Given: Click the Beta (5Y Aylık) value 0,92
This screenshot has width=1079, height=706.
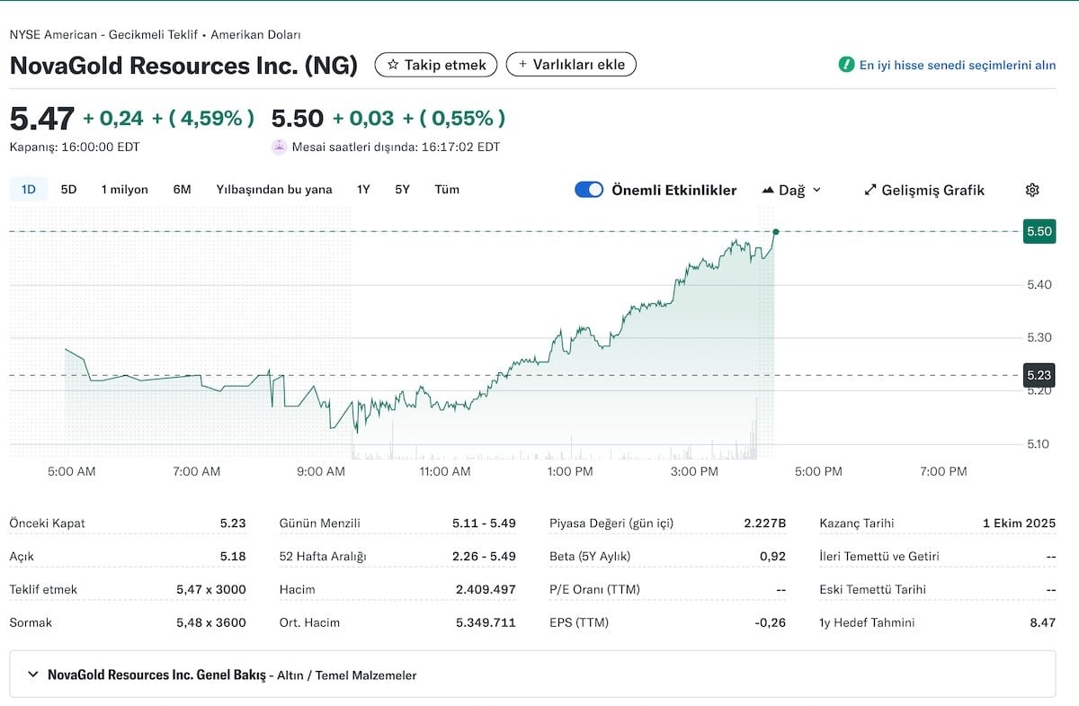Looking at the screenshot, I should tap(773, 556).
